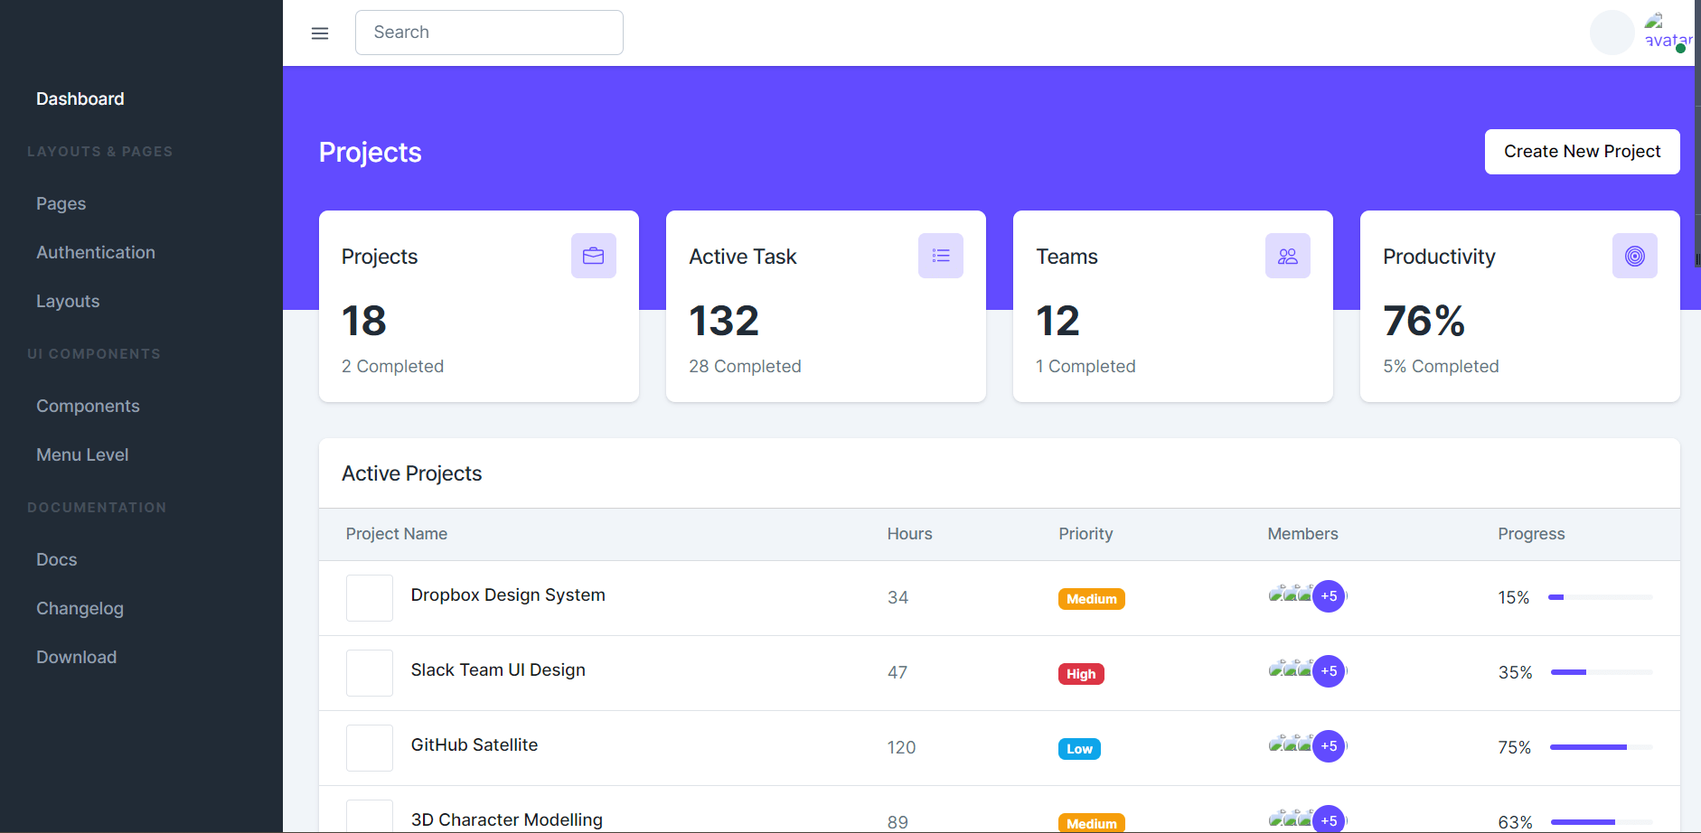Open the 3D Character Modelling project link
The width and height of the screenshot is (1701, 833).
507,819
